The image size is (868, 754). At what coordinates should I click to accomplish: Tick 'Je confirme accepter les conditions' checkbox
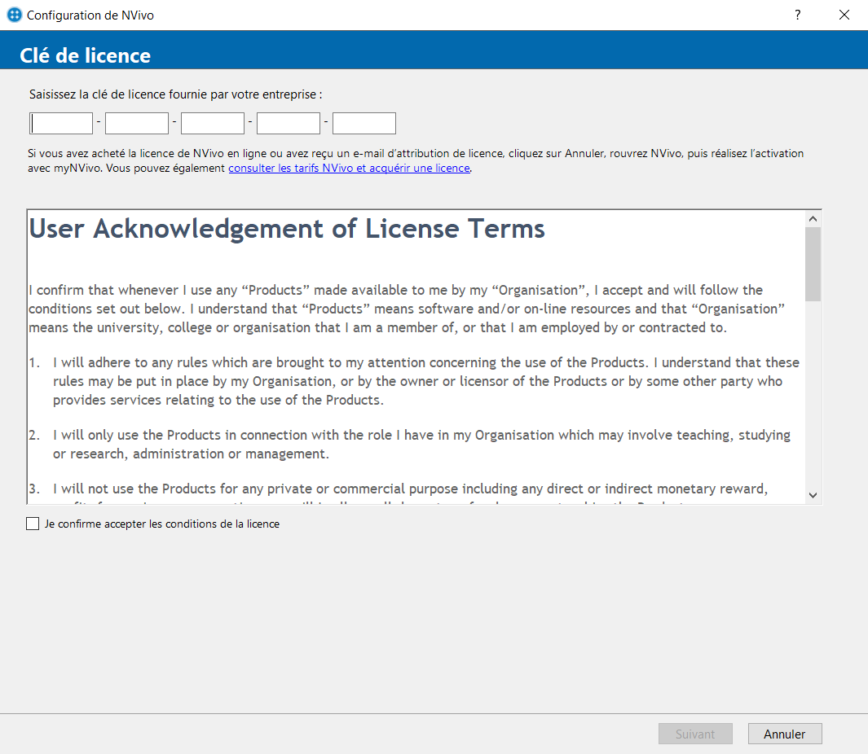pyautogui.click(x=33, y=524)
